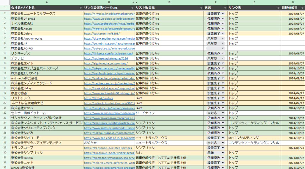Open 依頼済み status dropdown for 株式会社UP SPICE
The width and height of the screenshot is (305, 169).
pyautogui.click(x=222, y=18)
